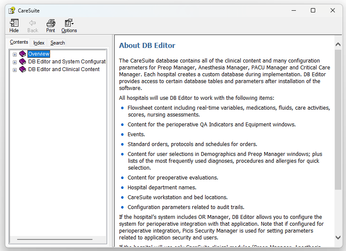346x251 pixels.
Task: Click the 'Hospital department names.' bullet
Action: 162,188
